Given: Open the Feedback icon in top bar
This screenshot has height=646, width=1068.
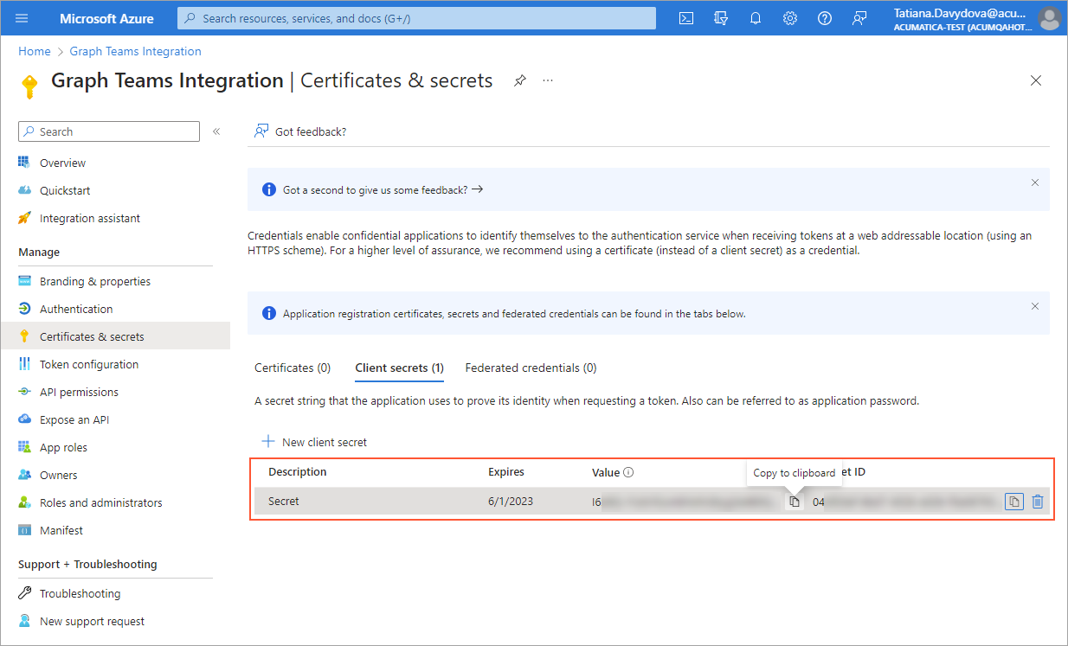Looking at the screenshot, I should coord(859,18).
